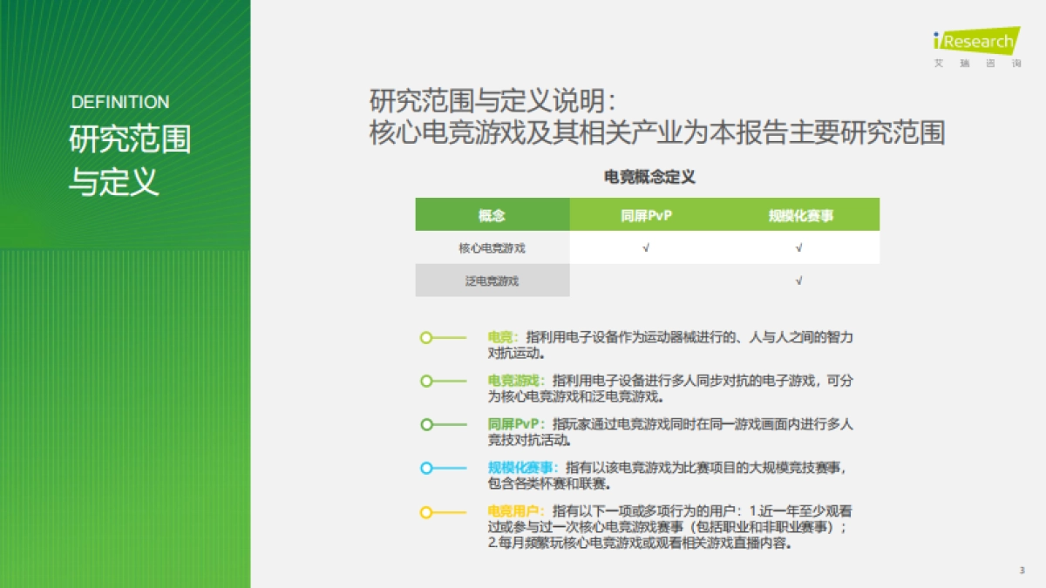Screen dimensions: 1046x588
Task: Select the green bullet marker beside 电竞
Action: tap(426, 337)
